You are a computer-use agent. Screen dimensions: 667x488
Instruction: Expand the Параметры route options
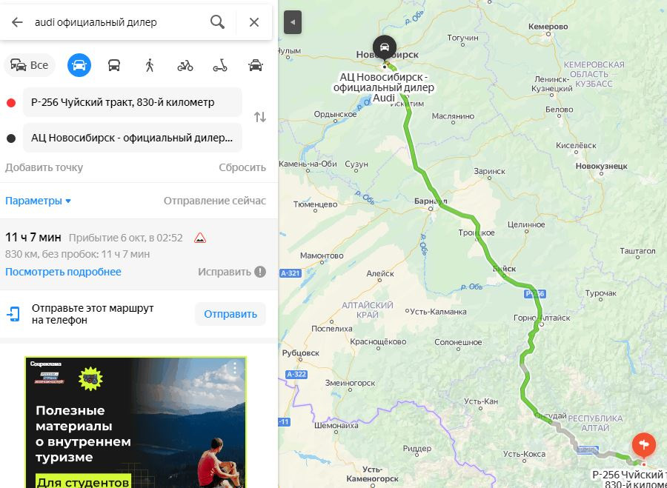(x=38, y=201)
